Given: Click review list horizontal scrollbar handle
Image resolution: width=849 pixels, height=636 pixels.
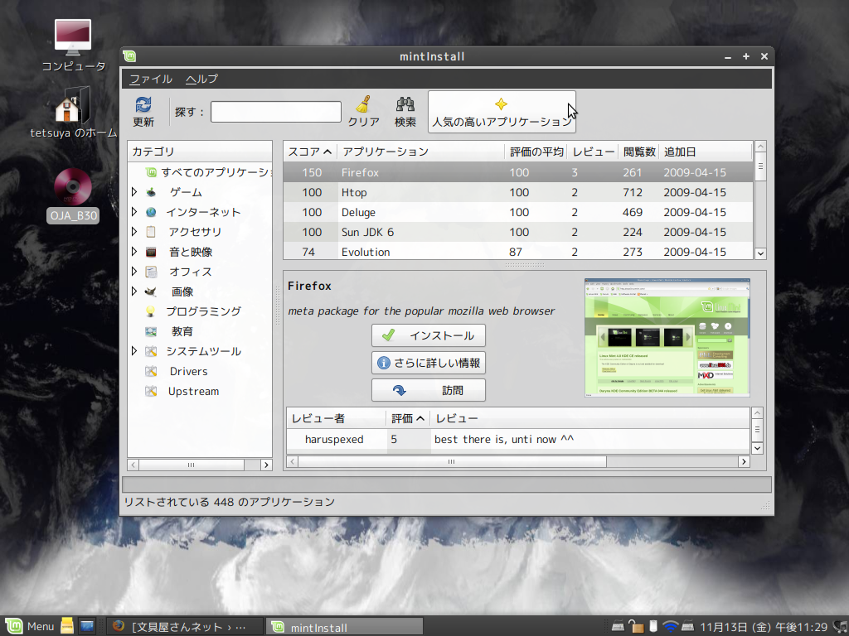Looking at the screenshot, I should pyautogui.click(x=452, y=461).
